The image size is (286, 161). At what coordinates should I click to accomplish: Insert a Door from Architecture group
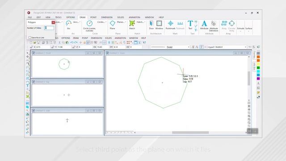151,25
